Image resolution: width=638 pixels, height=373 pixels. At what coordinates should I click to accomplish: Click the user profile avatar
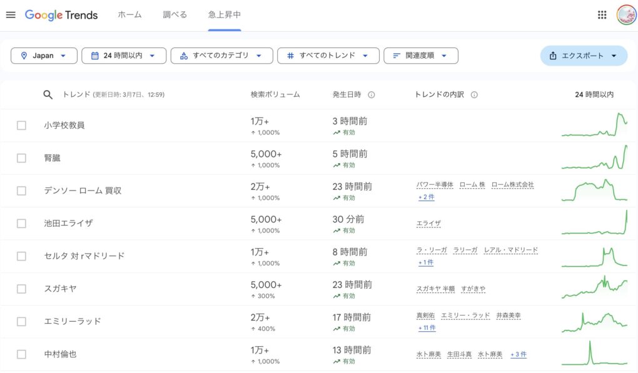pyautogui.click(x=625, y=15)
